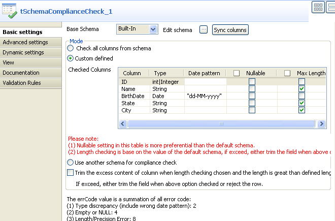Open the Documentation tab
This screenshot has width=335, height=221.
coord(31,73)
